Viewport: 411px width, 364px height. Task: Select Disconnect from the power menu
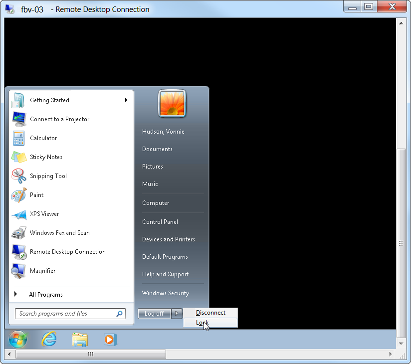pyautogui.click(x=210, y=313)
